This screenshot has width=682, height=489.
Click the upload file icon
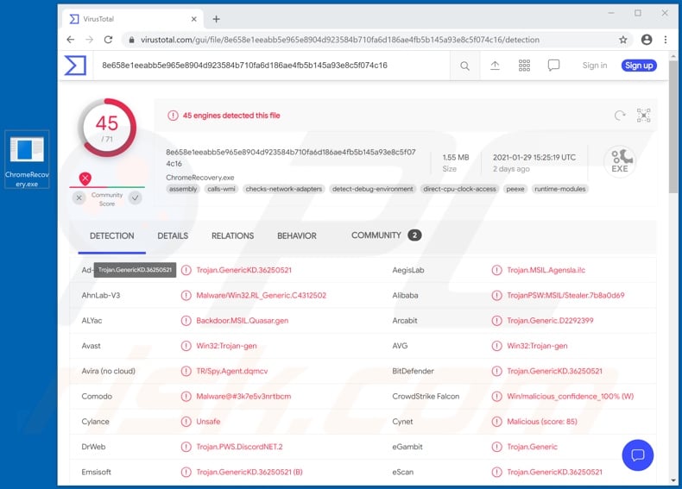point(495,66)
